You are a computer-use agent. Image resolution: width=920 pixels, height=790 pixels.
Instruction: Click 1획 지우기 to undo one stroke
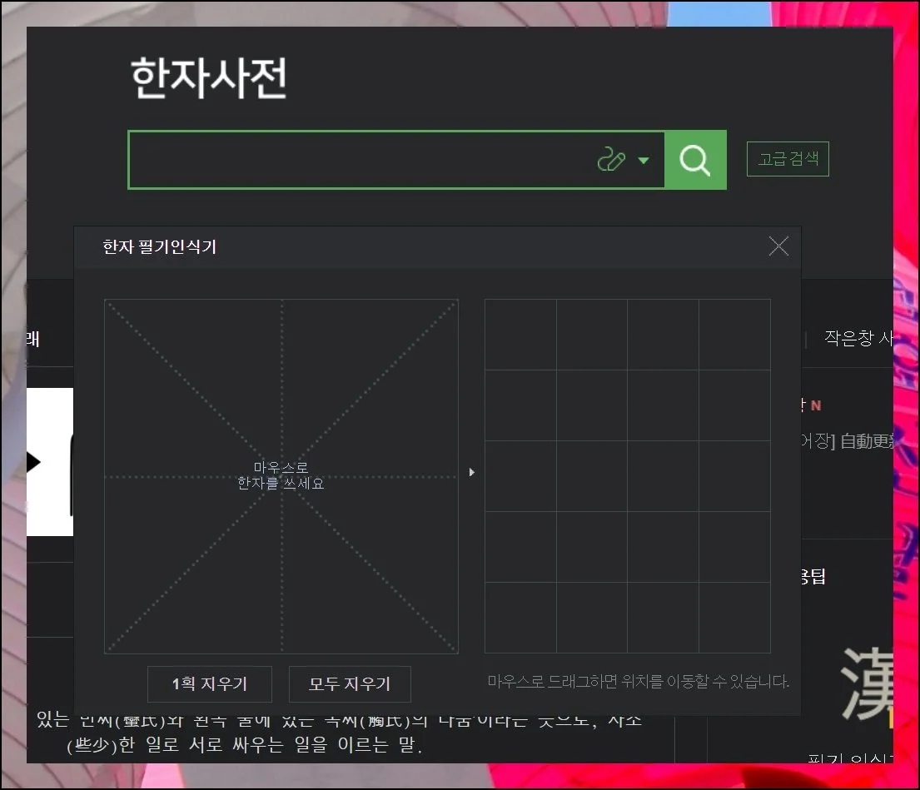[x=210, y=684]
